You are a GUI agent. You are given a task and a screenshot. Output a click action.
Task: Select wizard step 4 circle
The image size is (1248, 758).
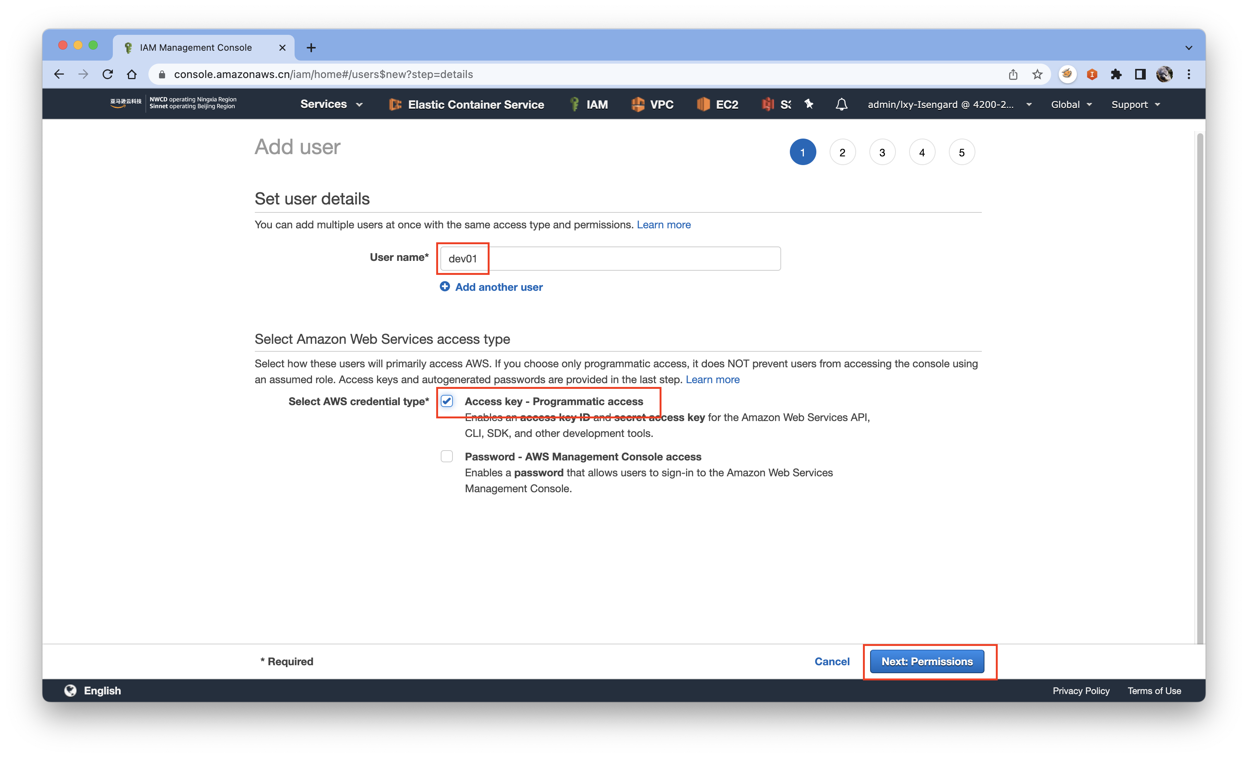click(922, 152)
